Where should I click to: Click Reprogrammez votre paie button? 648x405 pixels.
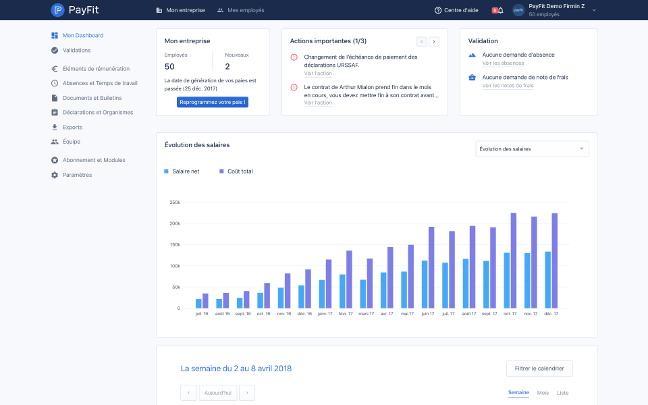[213, 102]
